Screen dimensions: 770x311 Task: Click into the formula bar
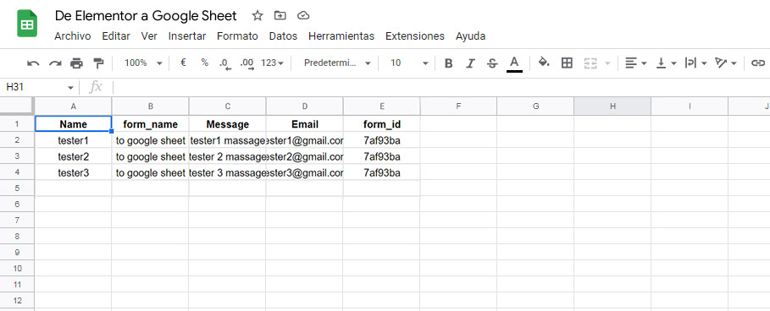[x=441, y=87]
